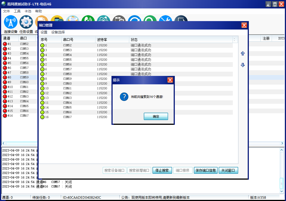Open 设备选择 menu in 端口管理 dialog

pyautogui.click(x=58, y=32)
